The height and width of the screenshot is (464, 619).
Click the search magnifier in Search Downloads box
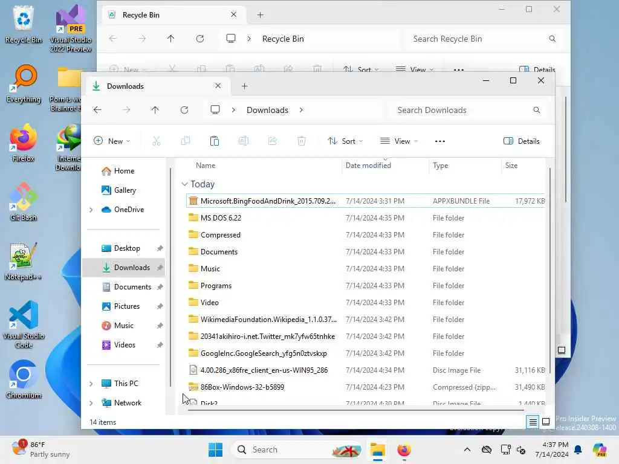pos(537,110)
